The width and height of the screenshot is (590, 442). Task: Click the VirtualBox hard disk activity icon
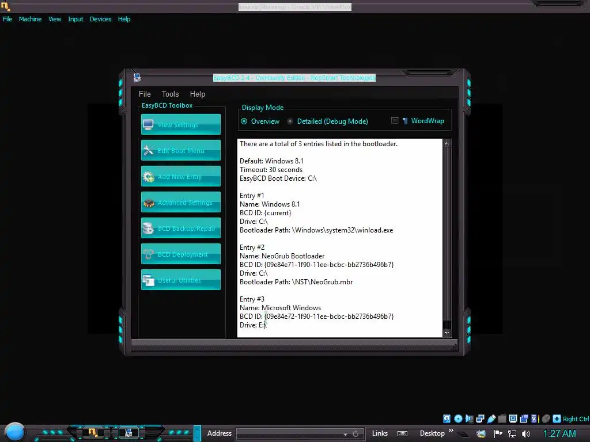447,419
